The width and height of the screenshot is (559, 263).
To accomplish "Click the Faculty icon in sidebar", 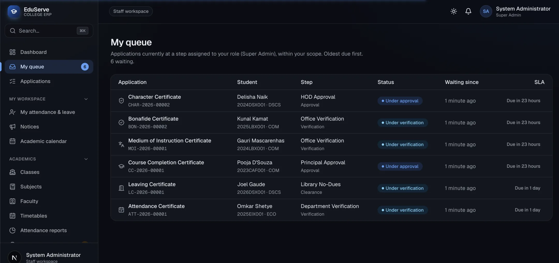I will point(12,201).
